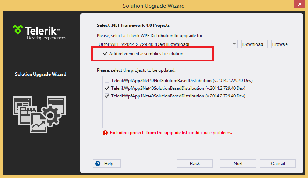Open Help for the wizard

pos(107,164)
